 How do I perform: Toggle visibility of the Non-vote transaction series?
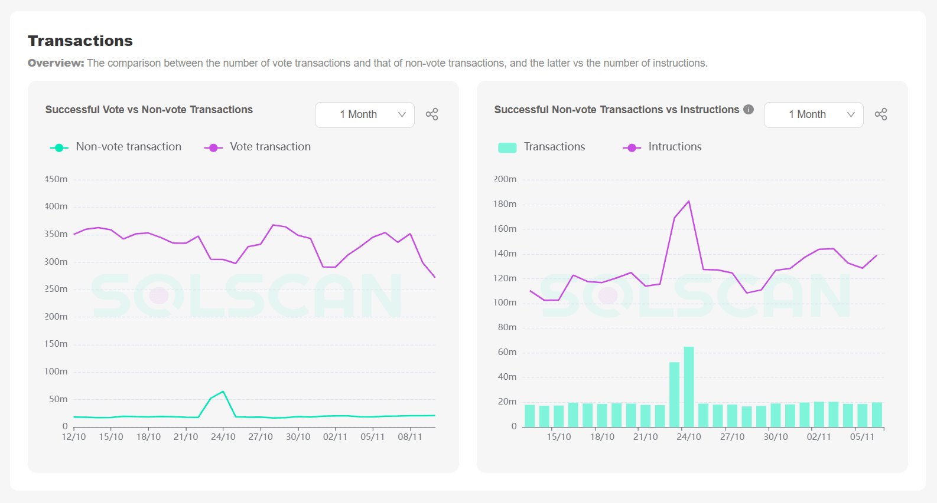click(128, 146)
